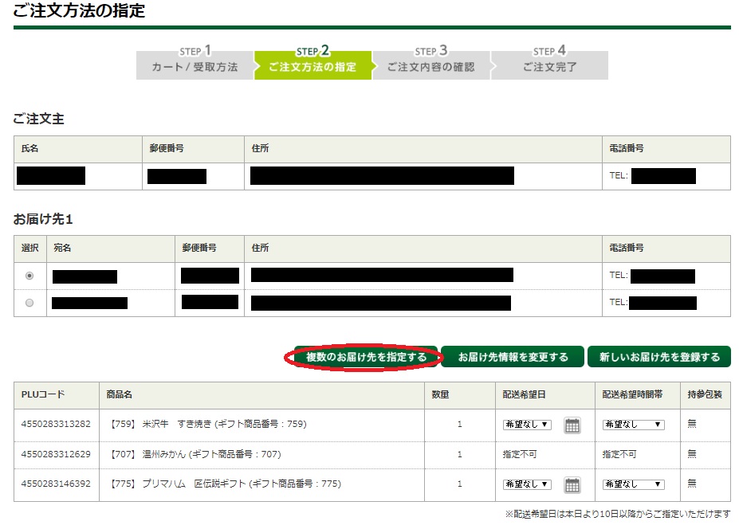Select the second お届け先 radio button
The image size is (739, 525).
point(29,303)
